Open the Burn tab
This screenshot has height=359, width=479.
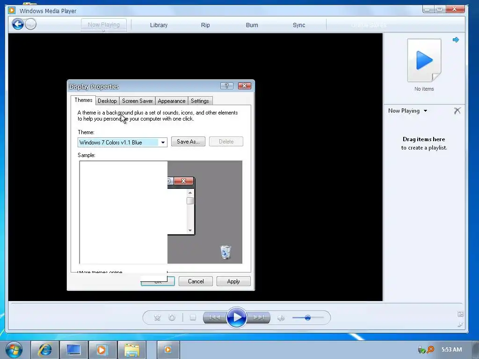pyautogui.click(x=252, y=25)
